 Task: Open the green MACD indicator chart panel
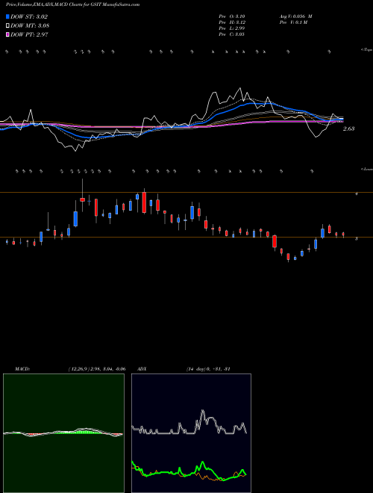click(x=63, y=433)
